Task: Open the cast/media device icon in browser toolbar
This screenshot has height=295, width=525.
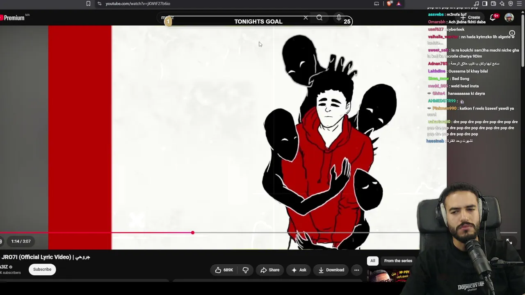Action: point(377,4)
